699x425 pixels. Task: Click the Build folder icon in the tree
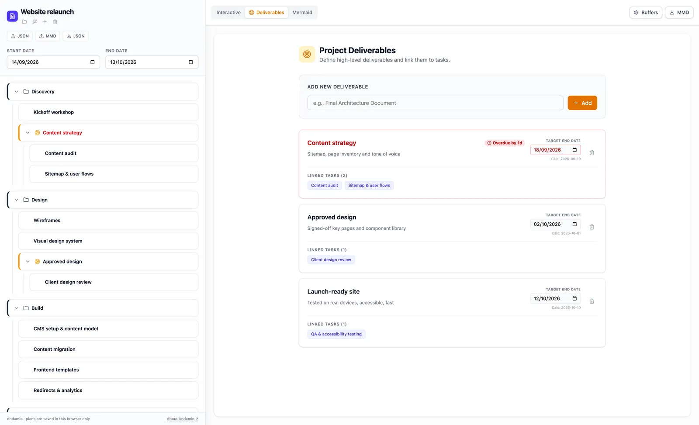(x=26, y=308)
